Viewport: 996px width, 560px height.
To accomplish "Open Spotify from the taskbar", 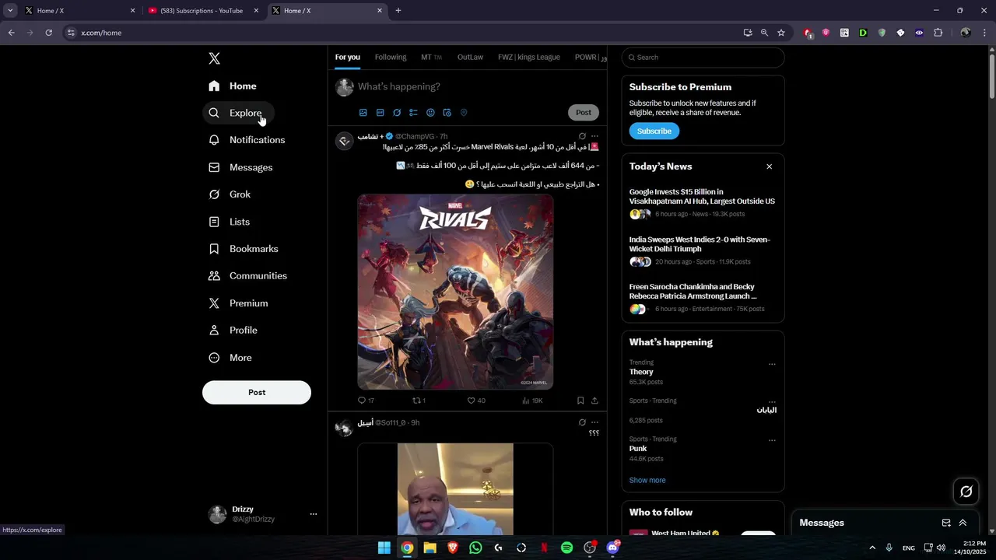I will (567, 548).
